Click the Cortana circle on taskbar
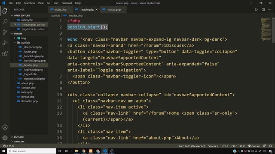The image size is (275, 154). click(60, 151)
